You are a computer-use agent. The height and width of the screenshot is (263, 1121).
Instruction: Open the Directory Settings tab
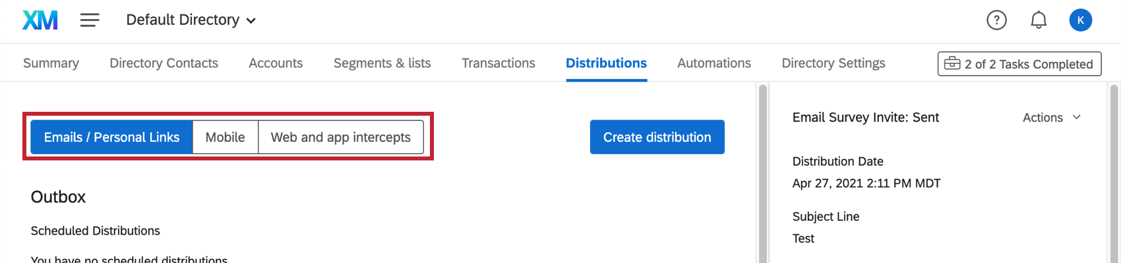coord(833,63)
